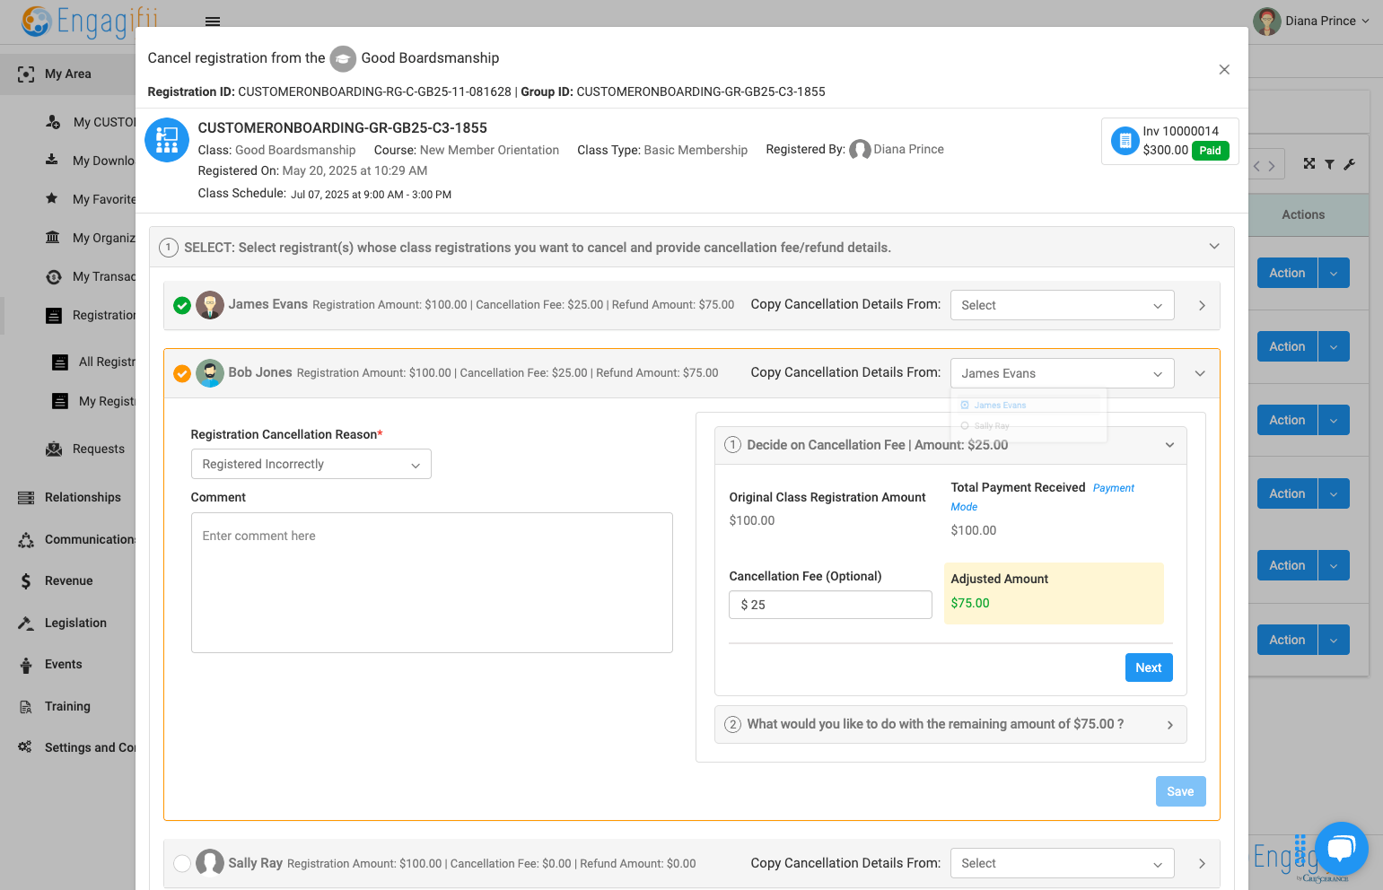Click the invoice document icon
The height and width of the screenshot is (890, 1383).
pyautogui.click(x=1125, y=141)
